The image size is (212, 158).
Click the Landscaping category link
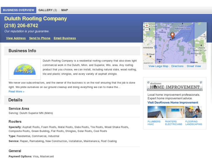194,124
